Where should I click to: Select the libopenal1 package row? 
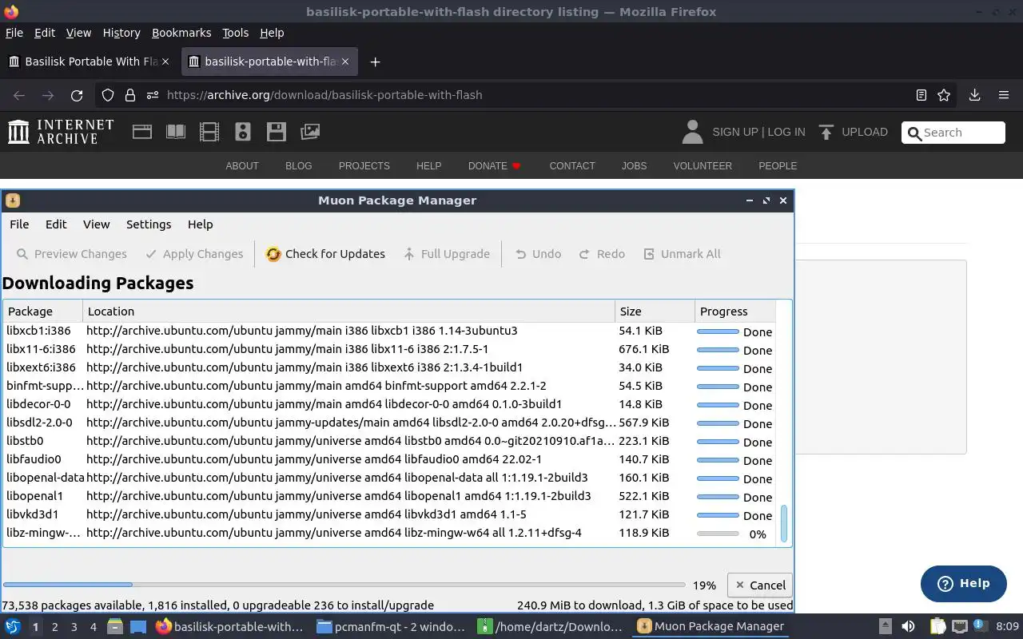390,496
